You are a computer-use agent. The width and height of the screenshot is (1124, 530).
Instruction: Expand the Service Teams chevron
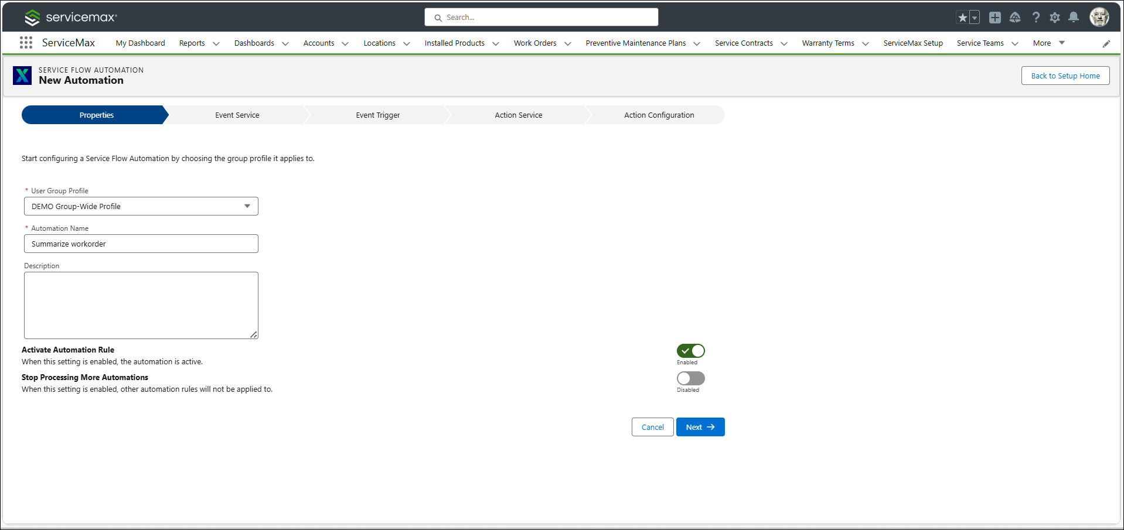(x=1015, y=43)
